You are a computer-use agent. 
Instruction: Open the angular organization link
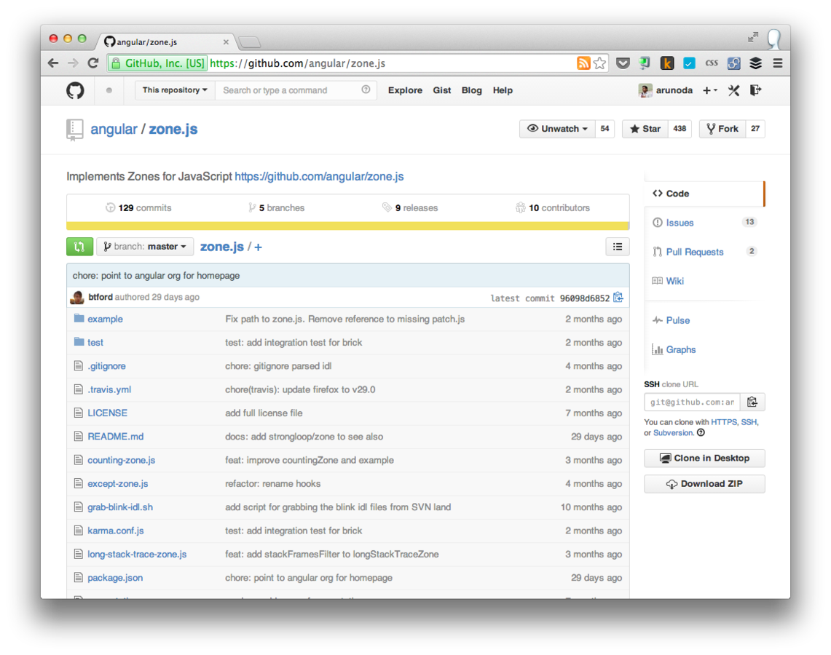[x=114, y=130]
